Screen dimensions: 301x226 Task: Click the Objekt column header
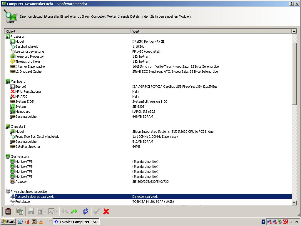[x=67, y=31]
